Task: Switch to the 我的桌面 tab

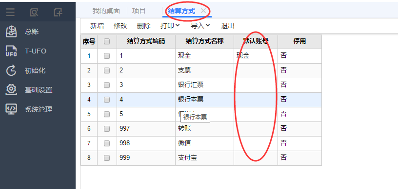Action: point(106,11)
